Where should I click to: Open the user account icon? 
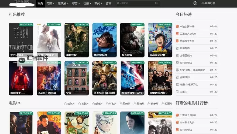click(x=195, y=3)
